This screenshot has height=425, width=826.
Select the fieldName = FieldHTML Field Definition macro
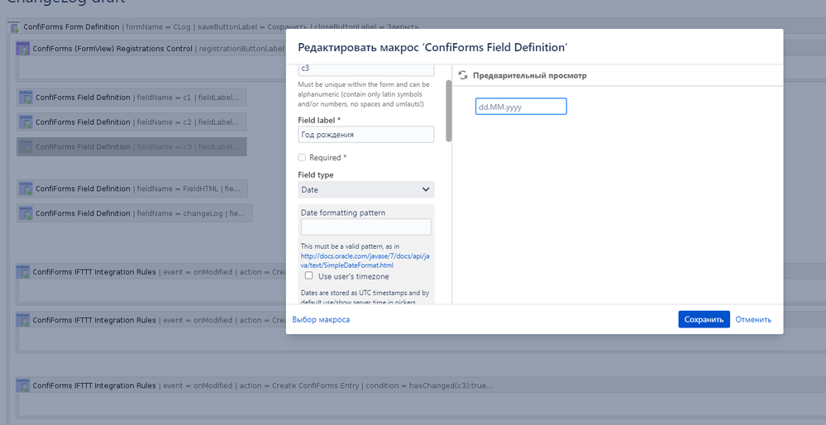click(x=132, y=189)
